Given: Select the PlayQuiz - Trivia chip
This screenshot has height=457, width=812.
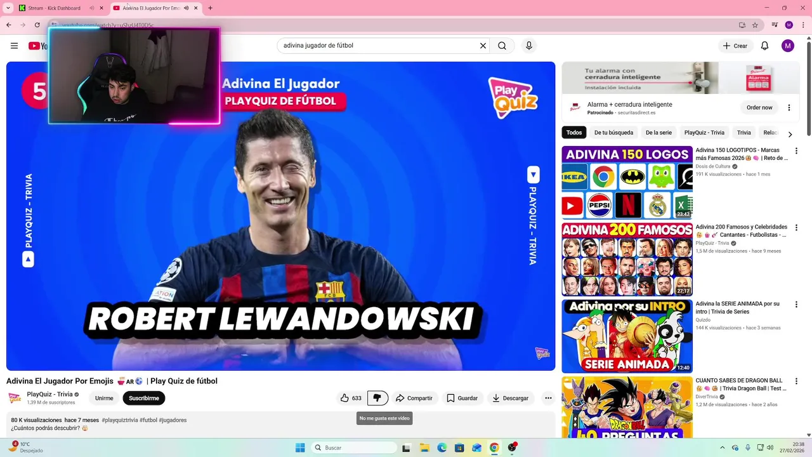Looking at the screenshot, I should (704, 133).
